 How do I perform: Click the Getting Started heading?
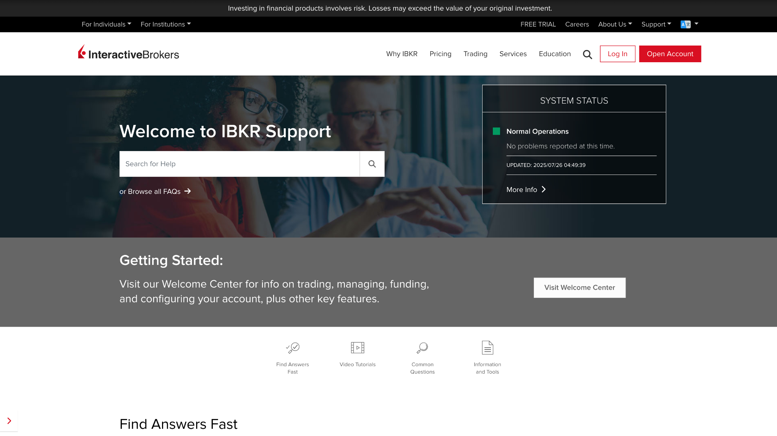pos(171,260)
